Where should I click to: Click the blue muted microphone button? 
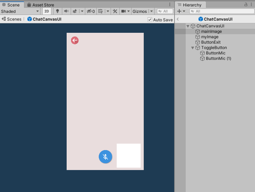(x=105, y=157)
